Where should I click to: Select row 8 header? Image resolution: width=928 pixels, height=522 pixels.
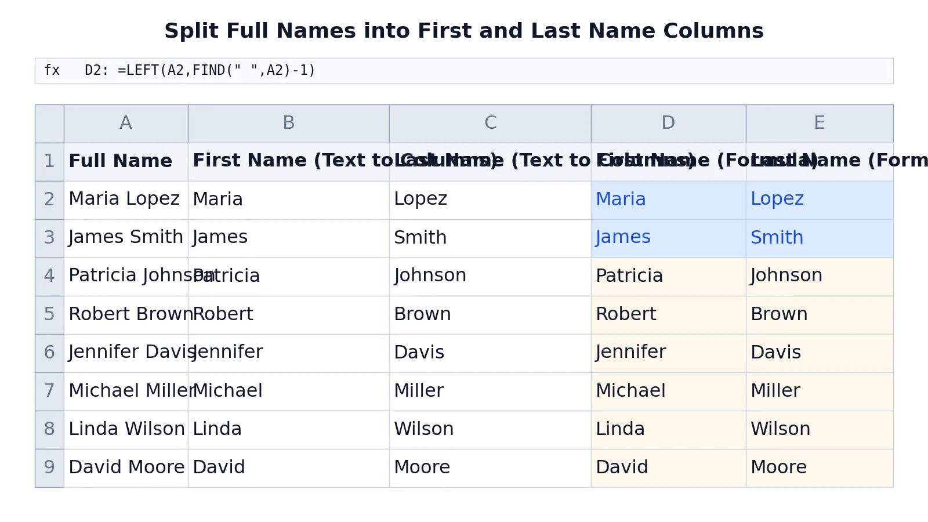point(49,430)
